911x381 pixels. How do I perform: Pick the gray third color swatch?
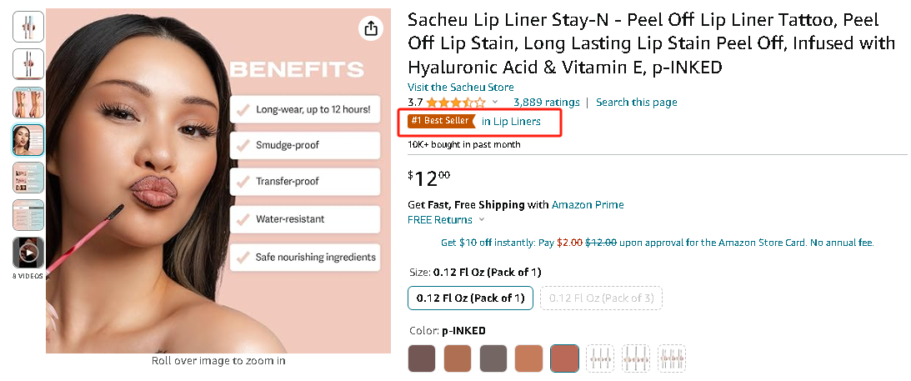493,358
